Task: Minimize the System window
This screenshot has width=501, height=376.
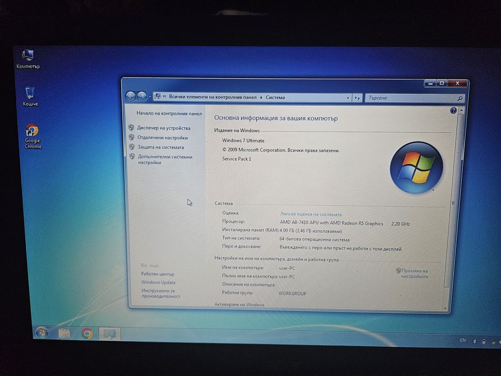Action: click(430, 83)
